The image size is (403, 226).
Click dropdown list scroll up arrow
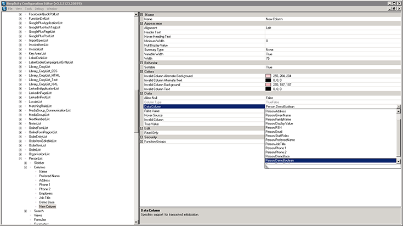(x=399, y=111)
